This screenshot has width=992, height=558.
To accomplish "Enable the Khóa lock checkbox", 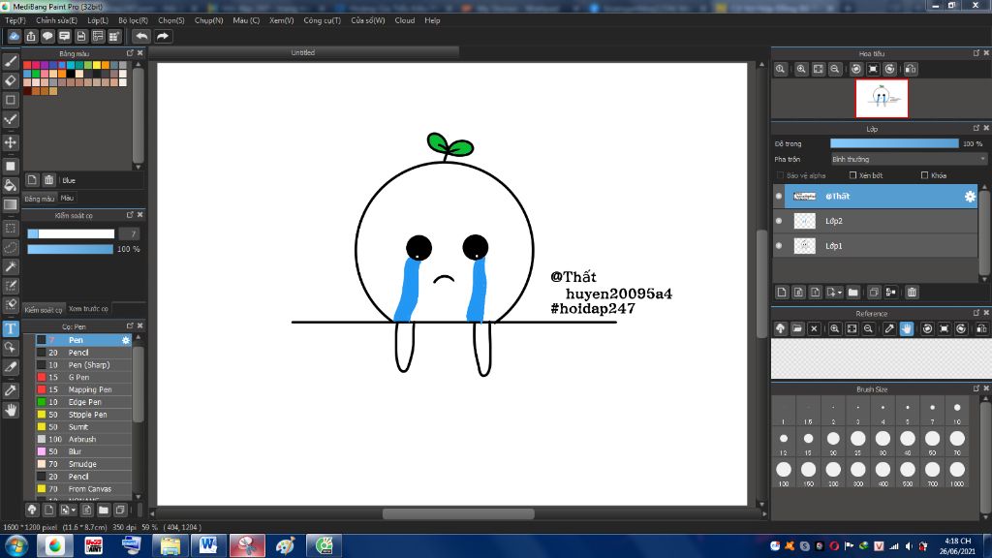I will 924,175.
